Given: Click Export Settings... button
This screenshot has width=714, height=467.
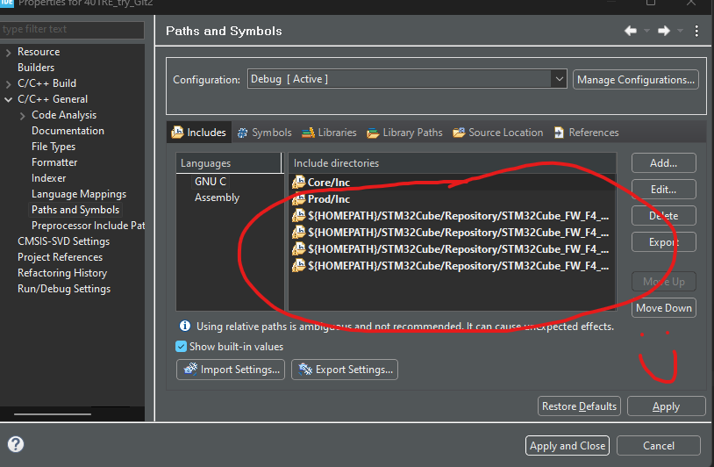Looking at the screenshot, I should point(345,370).
